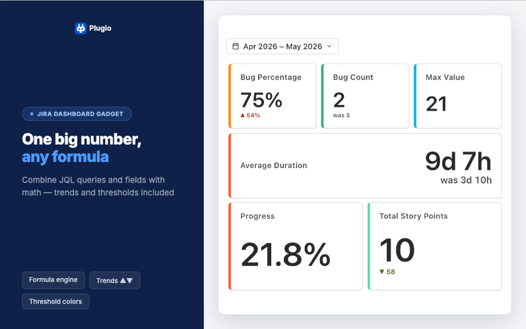This screenshot has height=329, width=526.
Task: Click the blue dot in Jira Dashboard Gadget badge
Action: 31,114
